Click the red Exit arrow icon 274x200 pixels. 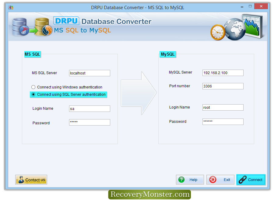click(213, 180)
